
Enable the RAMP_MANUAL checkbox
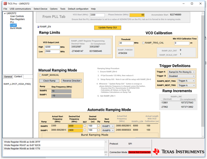40,75
